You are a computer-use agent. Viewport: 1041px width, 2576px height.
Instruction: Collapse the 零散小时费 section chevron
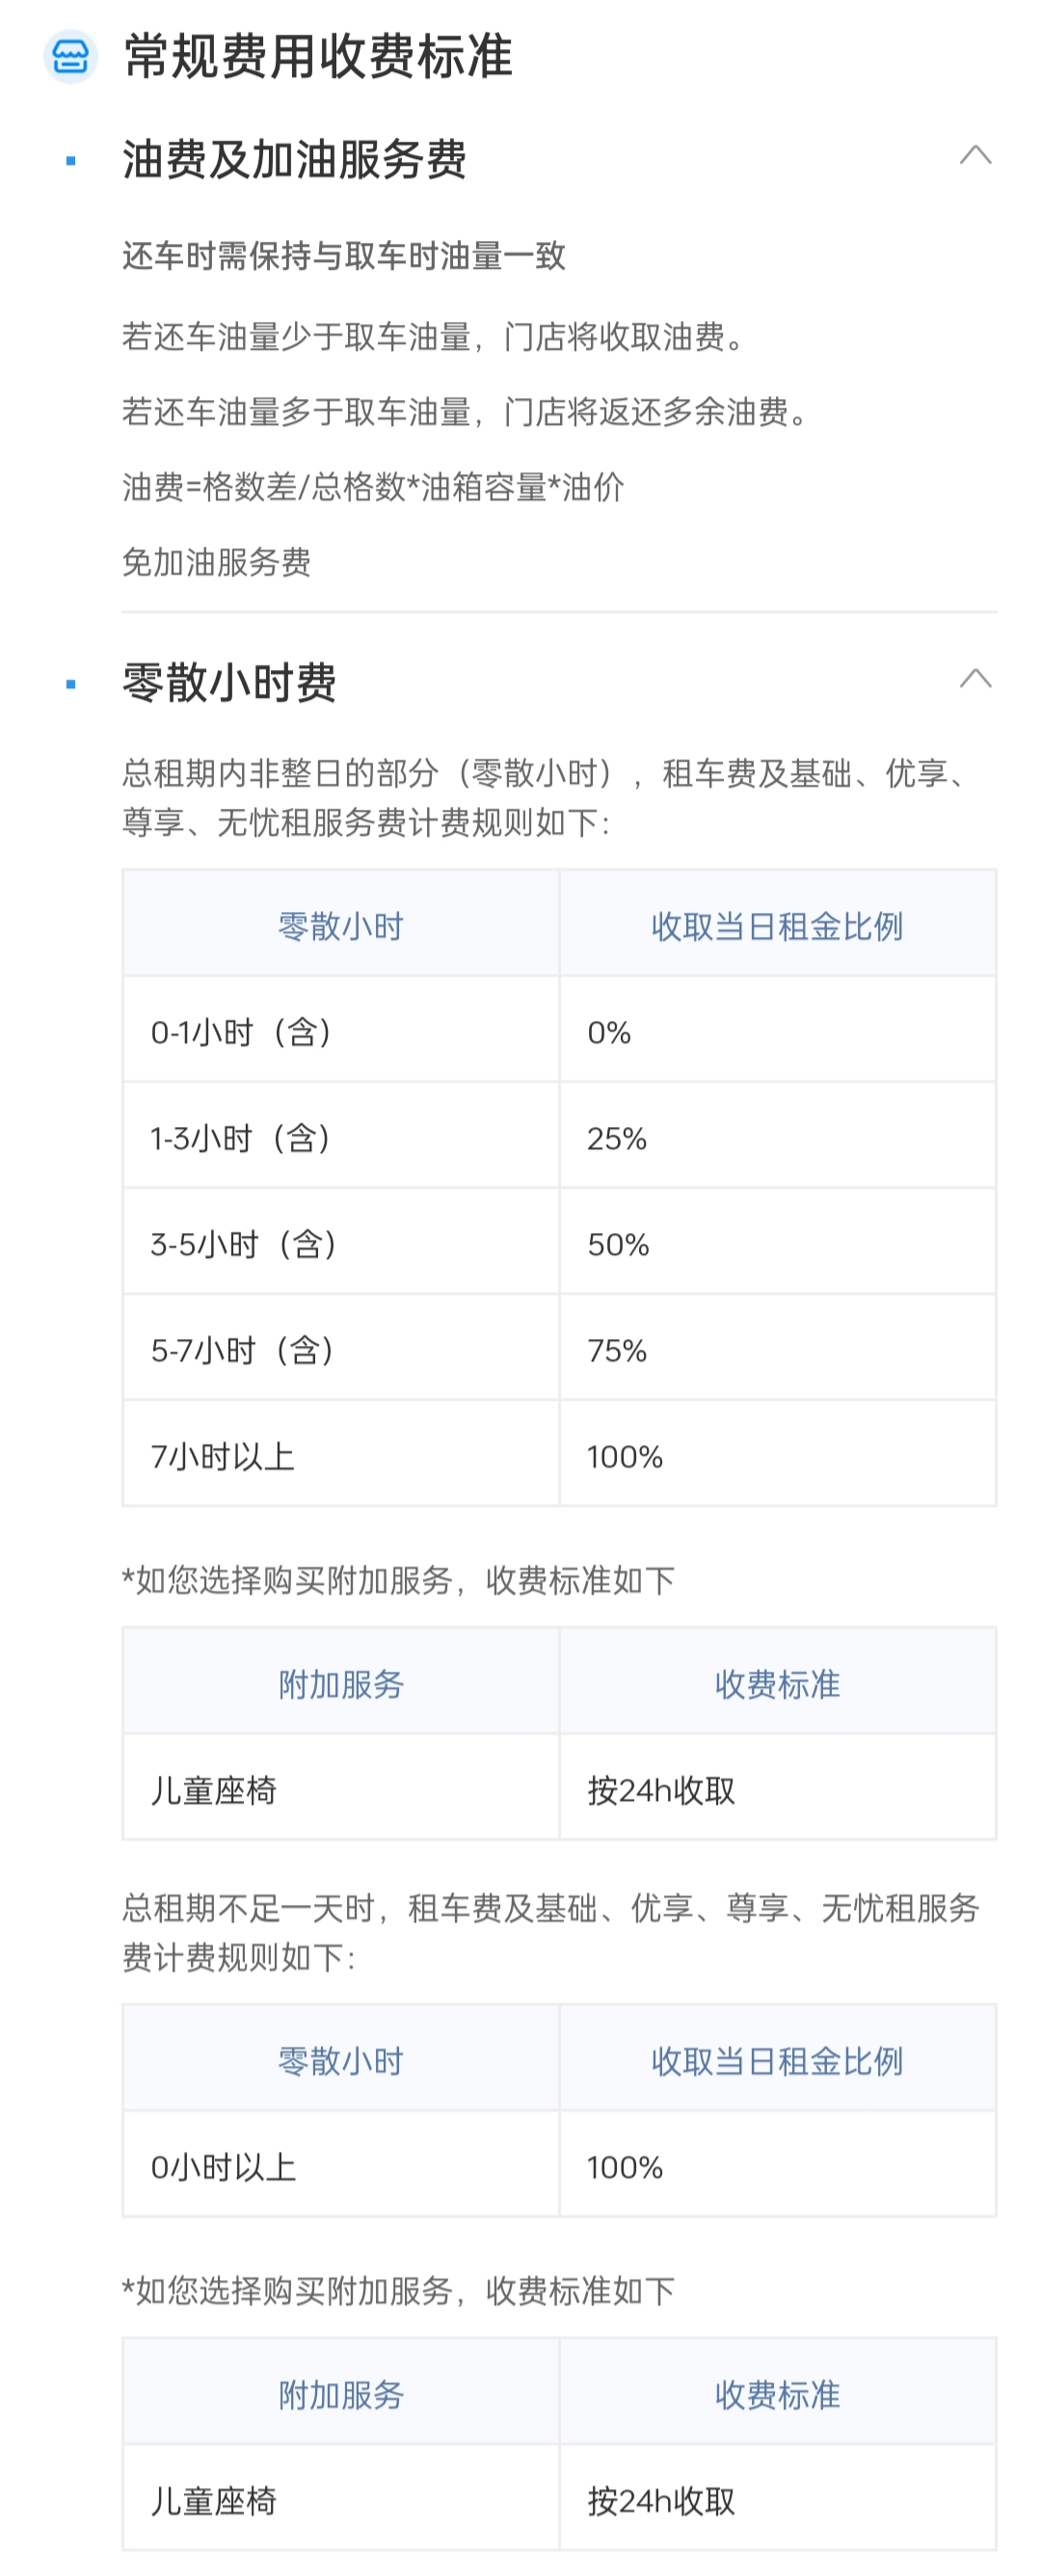coord(975,679)
